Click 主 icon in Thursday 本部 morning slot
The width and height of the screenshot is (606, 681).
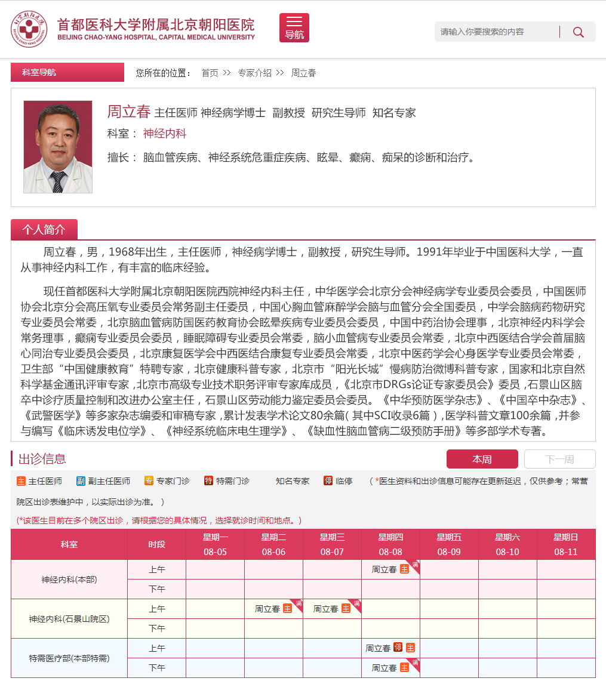[x=404, y=569]
